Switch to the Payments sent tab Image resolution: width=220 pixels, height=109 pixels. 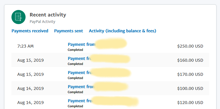tap(69, 31)
